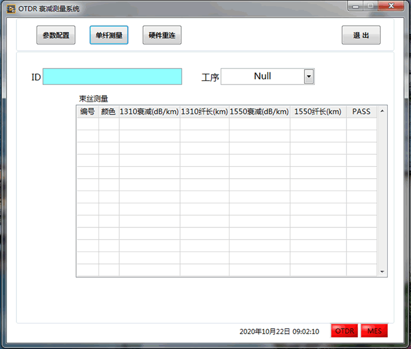Click the red OTDR status indicator
This screenshot has width=411, height=349.
tap(344, 331)
